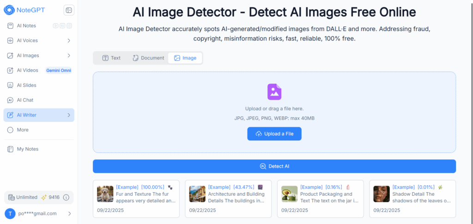Image resolution: width=473 pixels, height=224 pixels.
Task: Click 'Shadow Detail' example description
Action: point(421,198)
